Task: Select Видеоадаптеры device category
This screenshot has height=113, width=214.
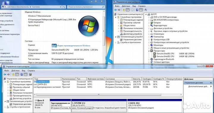Action: click(160, 26)
